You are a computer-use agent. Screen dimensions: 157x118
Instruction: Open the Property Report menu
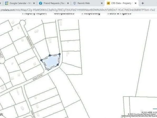[35, 13]
